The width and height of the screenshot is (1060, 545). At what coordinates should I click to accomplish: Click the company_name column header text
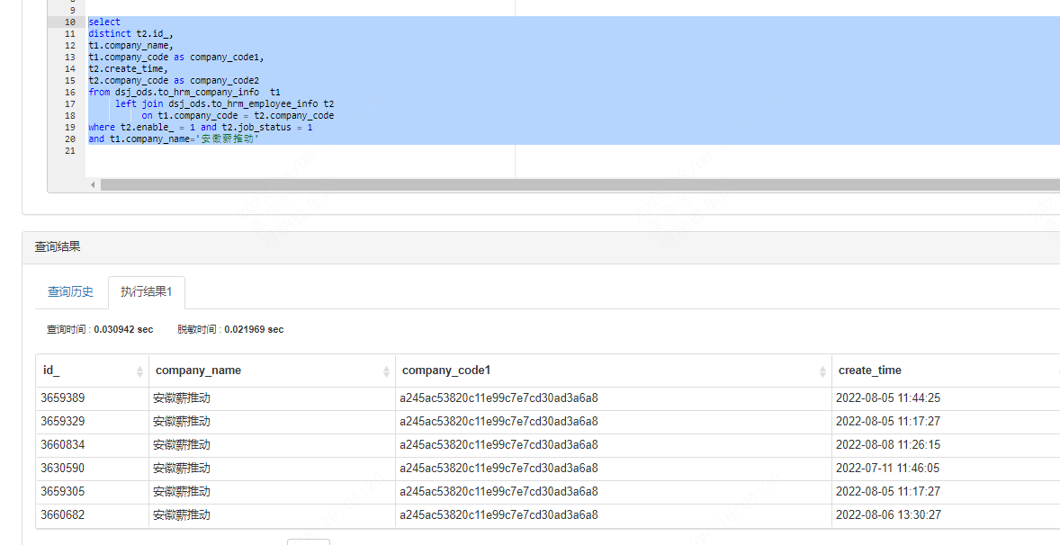pos(198,371)
